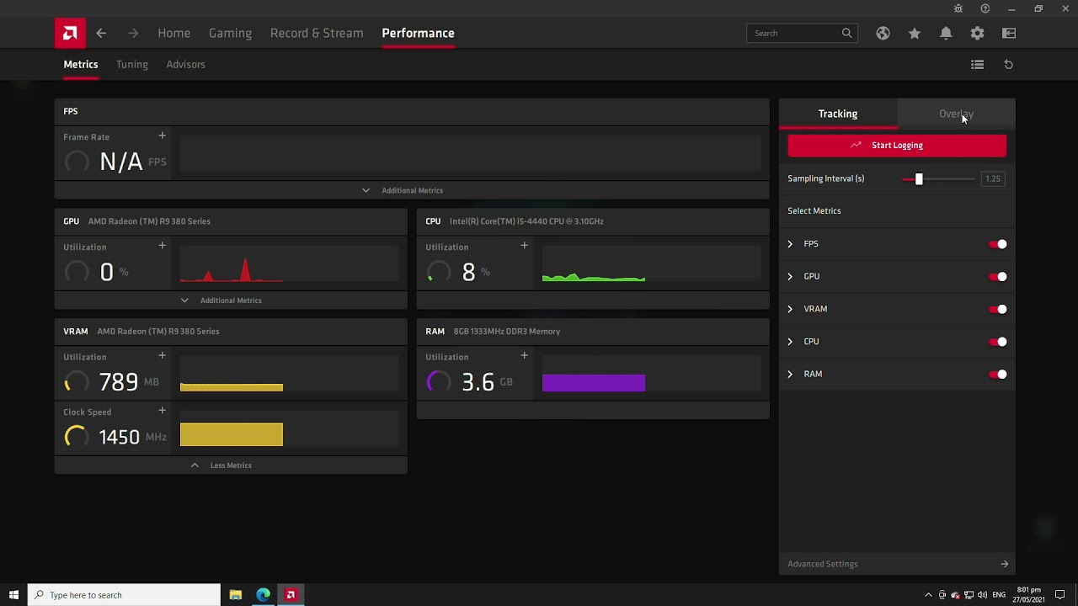Screen dimensions: 1078x606
Task: Toggle CPU metric tracking switch
Action: (998, 342)
